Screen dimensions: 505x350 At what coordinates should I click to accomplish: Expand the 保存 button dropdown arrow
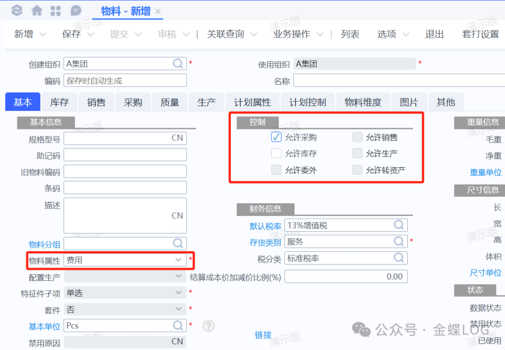click(x=91, y=35)
